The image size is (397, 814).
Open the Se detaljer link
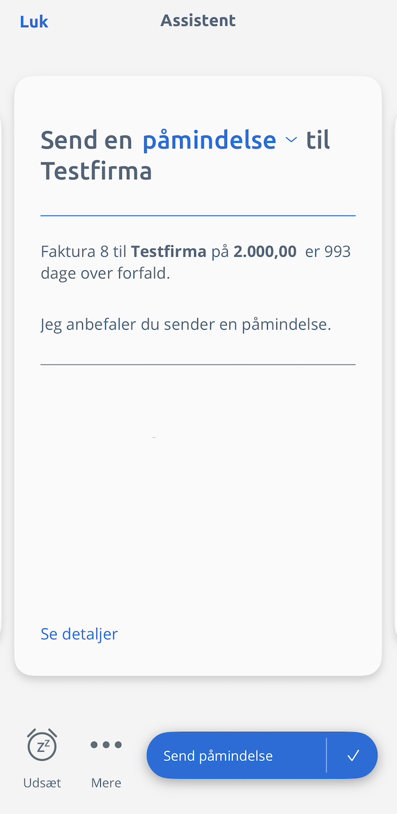pos(79,633)
